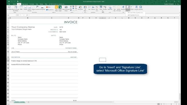Switch to the Data tab

pos(37,4)
